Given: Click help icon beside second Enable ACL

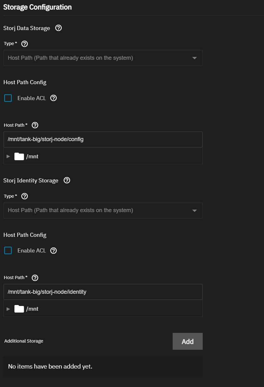Looking at the screenshot, I should click(53, 251).
